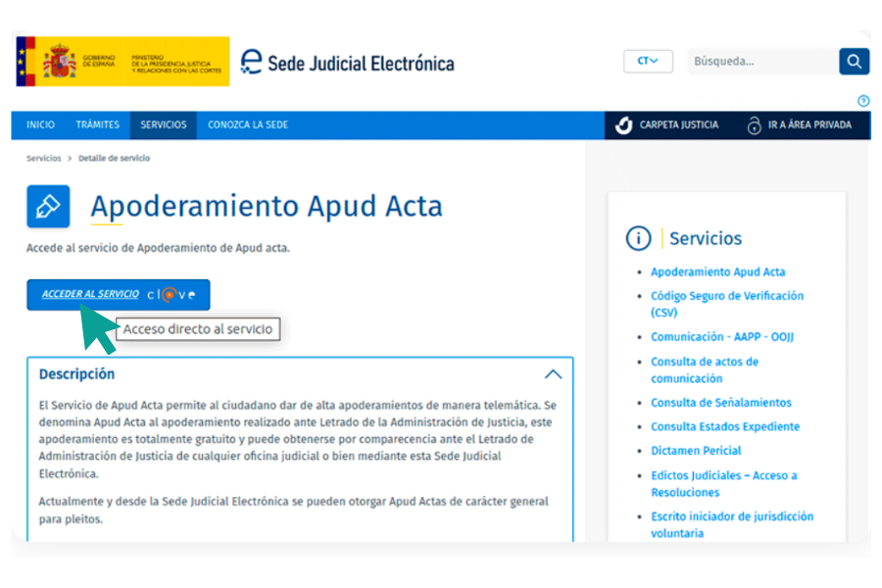This screenshot has height=588, width=882.
Task: Click the Servicios breadcrumb link
Action: pos(43,158)
